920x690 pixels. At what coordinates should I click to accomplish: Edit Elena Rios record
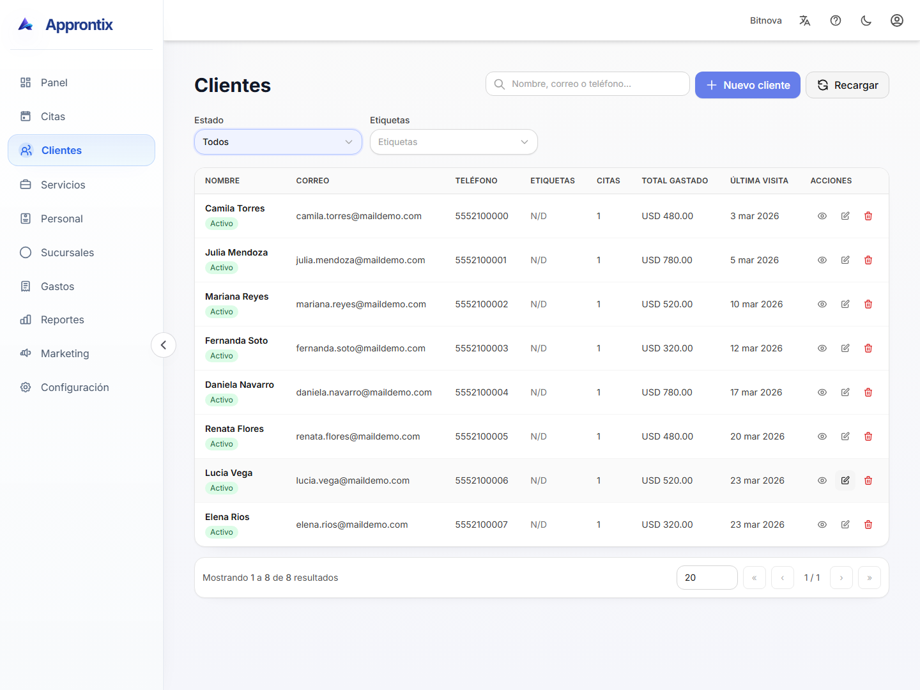click(x=845, y=525)
